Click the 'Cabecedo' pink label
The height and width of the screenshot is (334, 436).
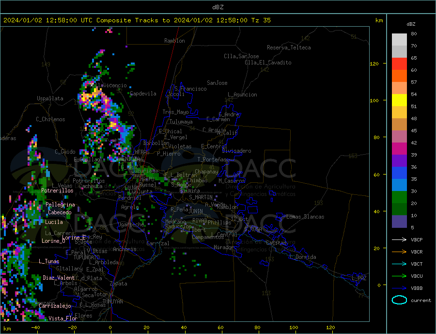pyautogui.click(x=60, y=212)
